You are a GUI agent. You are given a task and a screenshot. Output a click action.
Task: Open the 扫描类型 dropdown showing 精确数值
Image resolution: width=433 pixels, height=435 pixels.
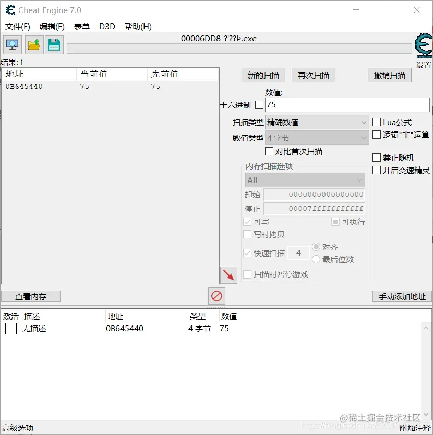click(x=316, y=122)
